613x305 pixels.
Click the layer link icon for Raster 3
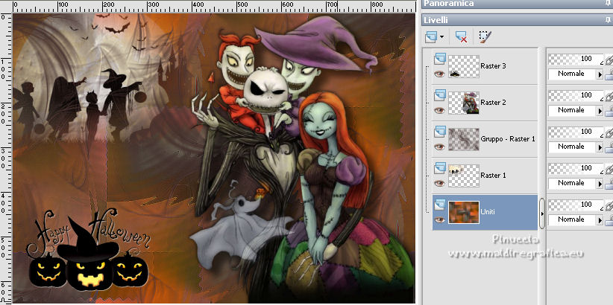[609, 60]
